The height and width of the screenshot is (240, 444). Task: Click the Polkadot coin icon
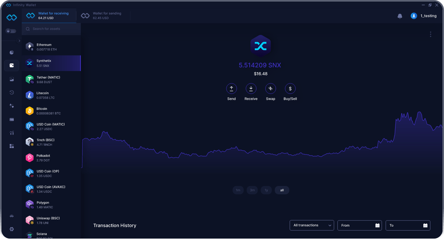pos(30,158)
